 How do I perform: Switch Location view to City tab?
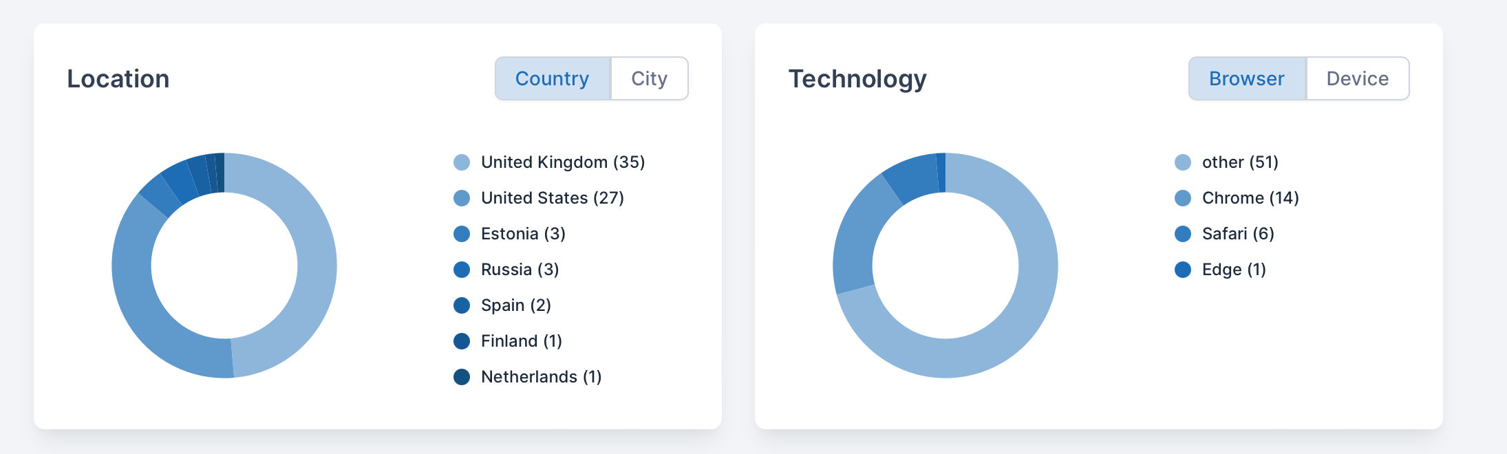click(x=649, y=78)
